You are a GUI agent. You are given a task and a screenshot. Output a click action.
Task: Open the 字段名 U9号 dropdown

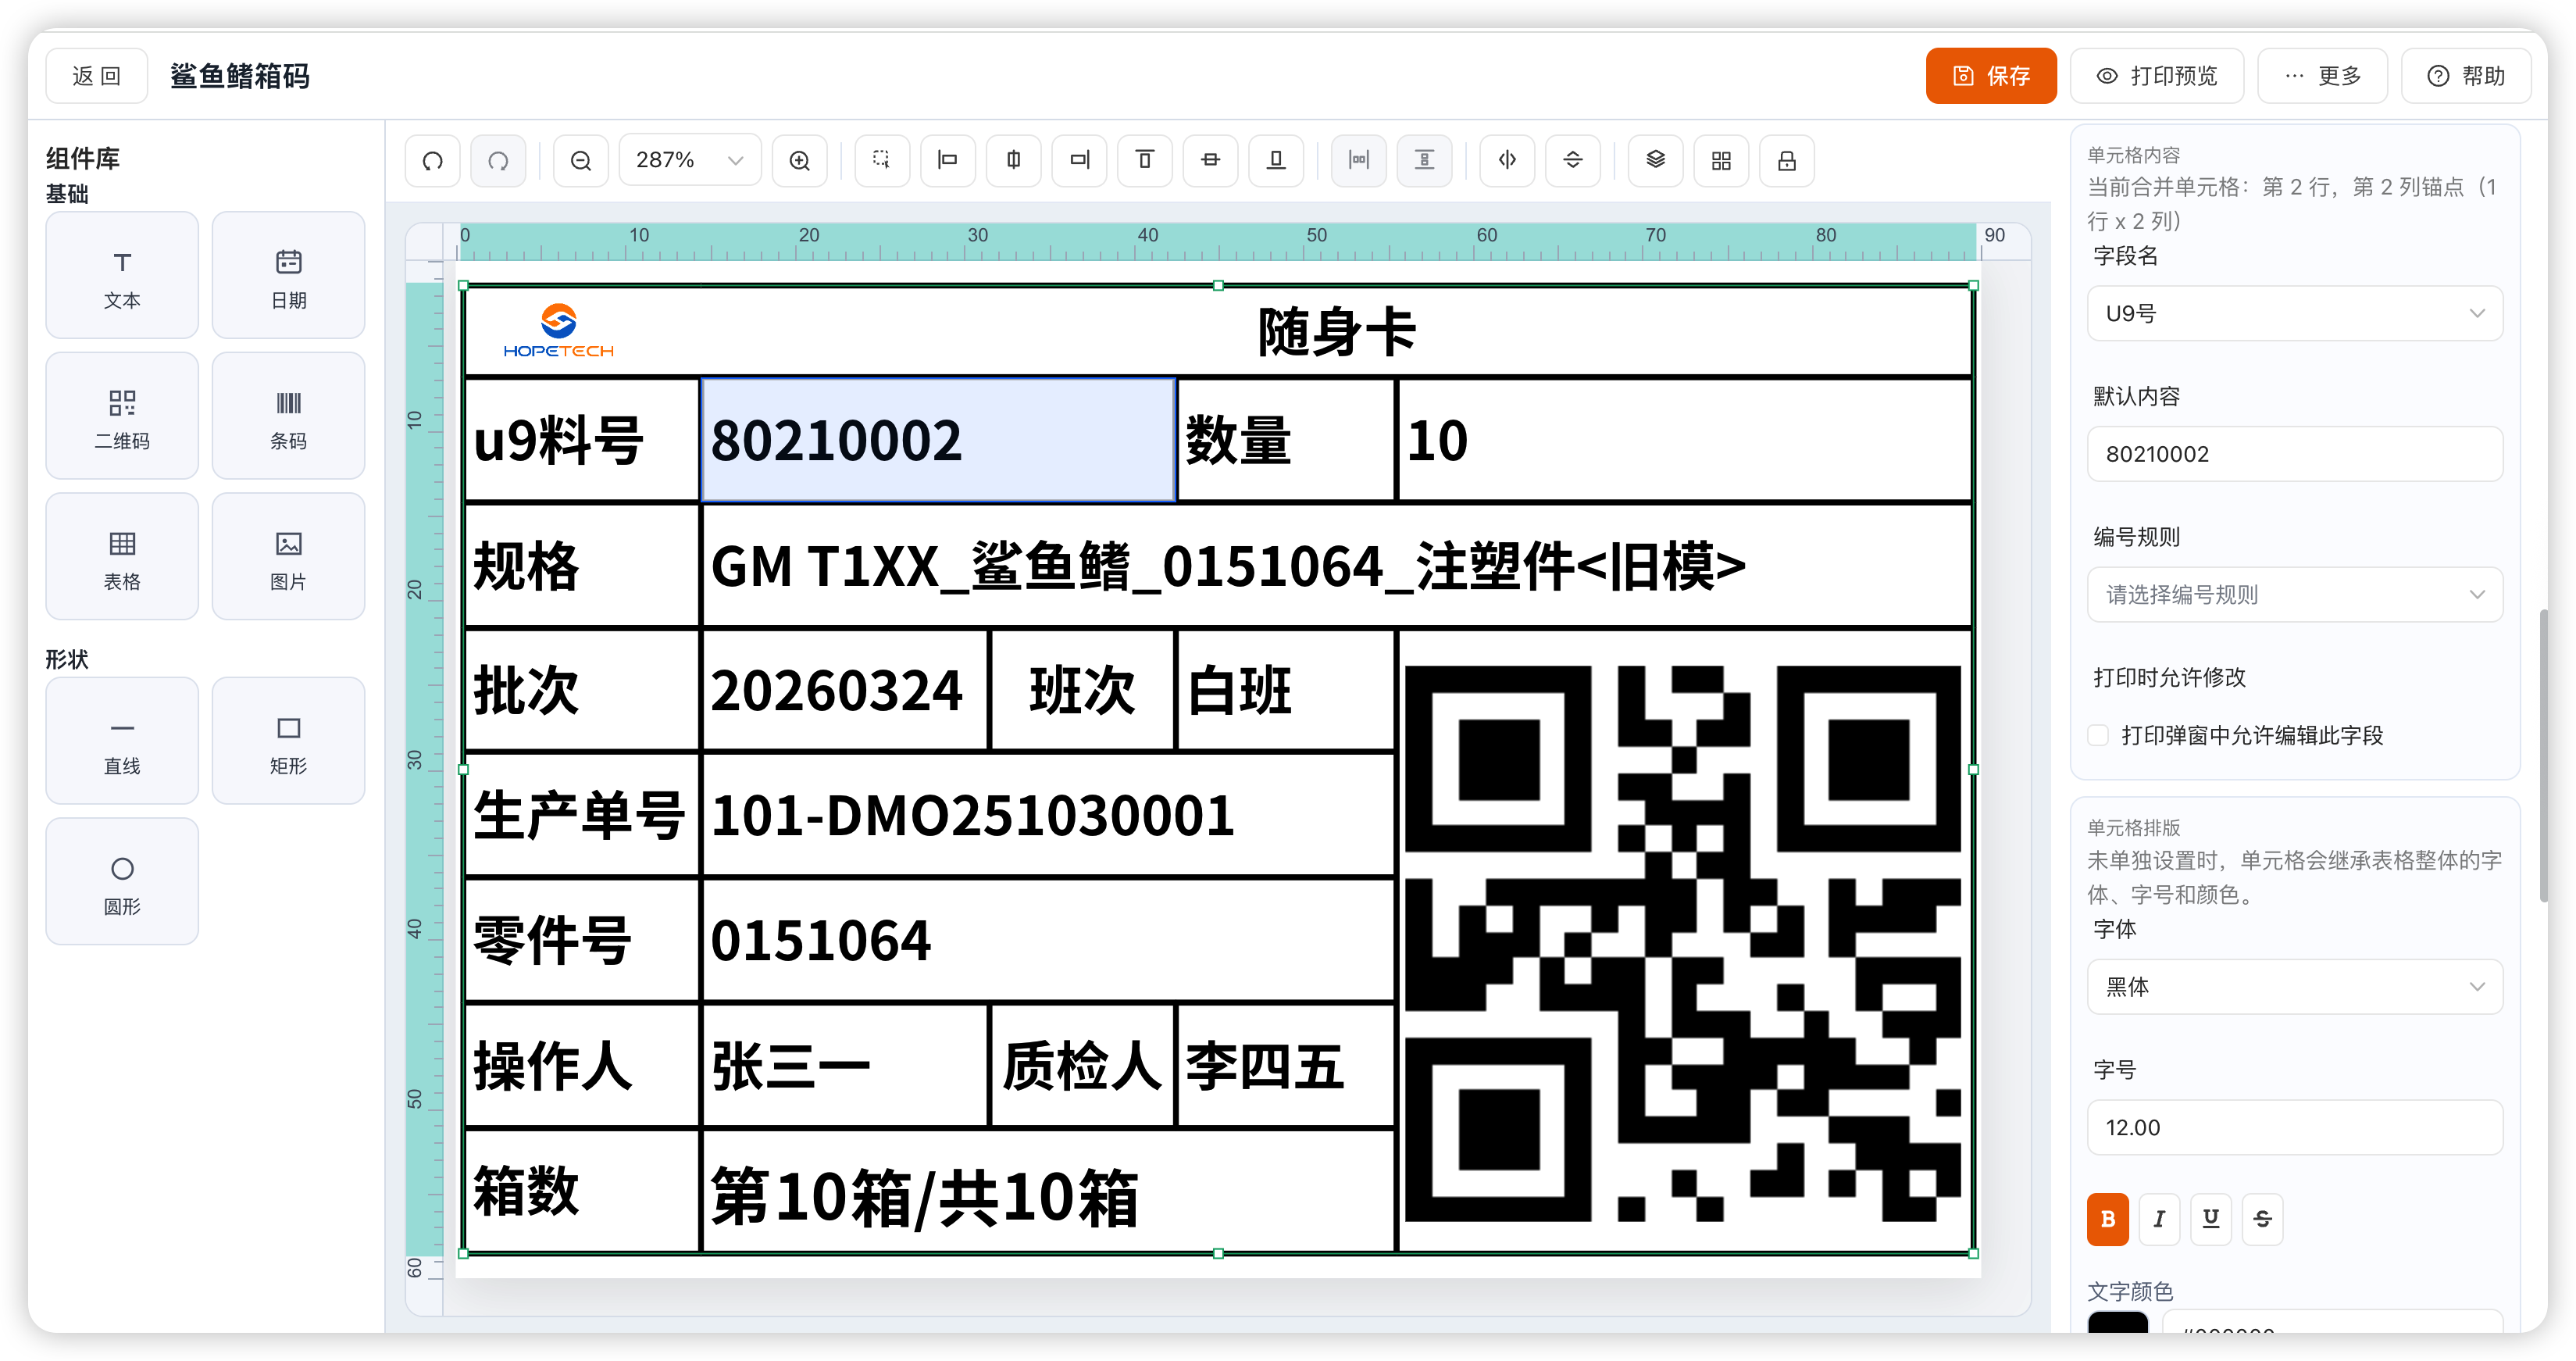point(2295,313)
